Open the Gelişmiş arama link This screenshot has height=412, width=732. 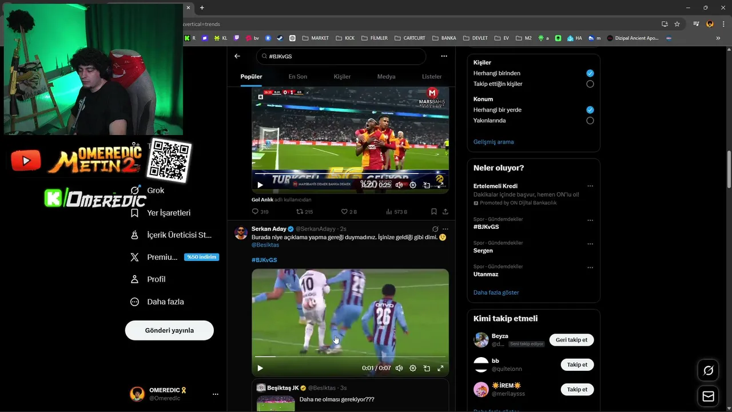tap(494, 142)
